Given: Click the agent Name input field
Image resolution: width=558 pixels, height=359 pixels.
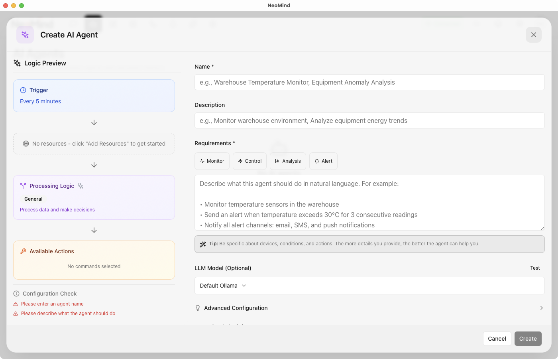Looking at the screenshot, I should (x=369, y=82).
